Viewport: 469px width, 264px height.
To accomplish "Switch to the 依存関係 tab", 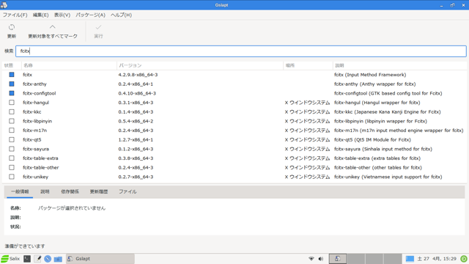I will tap(70, 191).
